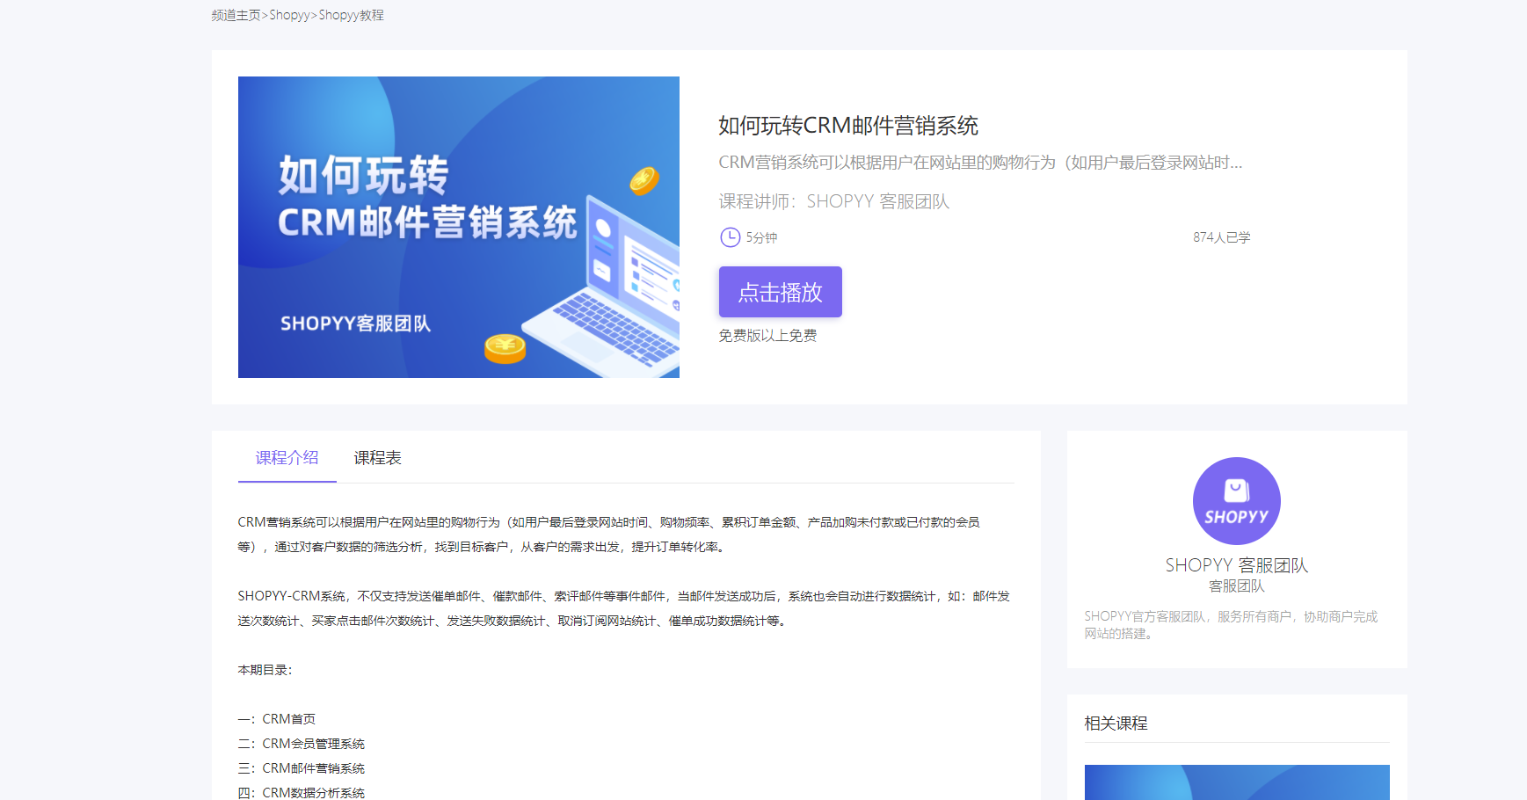Click the 本期目录： heading text
This screenshot has width=1527, height=800.
coord(265,670)
